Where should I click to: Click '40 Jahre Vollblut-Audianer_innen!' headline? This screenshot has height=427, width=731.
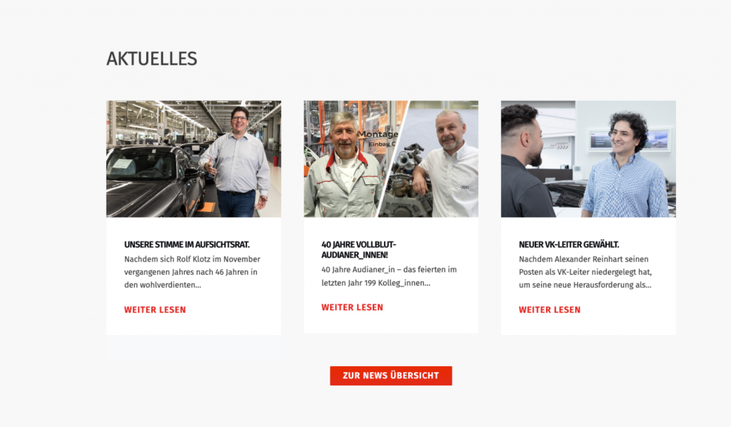tap(358, 249)
